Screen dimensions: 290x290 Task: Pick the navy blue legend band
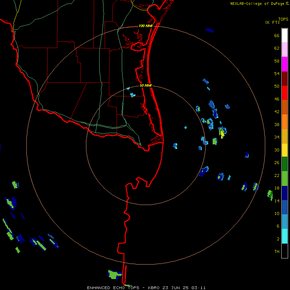click(x=285, y=193)
